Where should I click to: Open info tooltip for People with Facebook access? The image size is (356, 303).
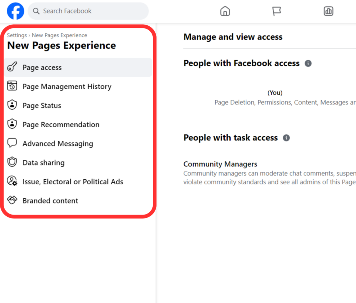(308, 63)
